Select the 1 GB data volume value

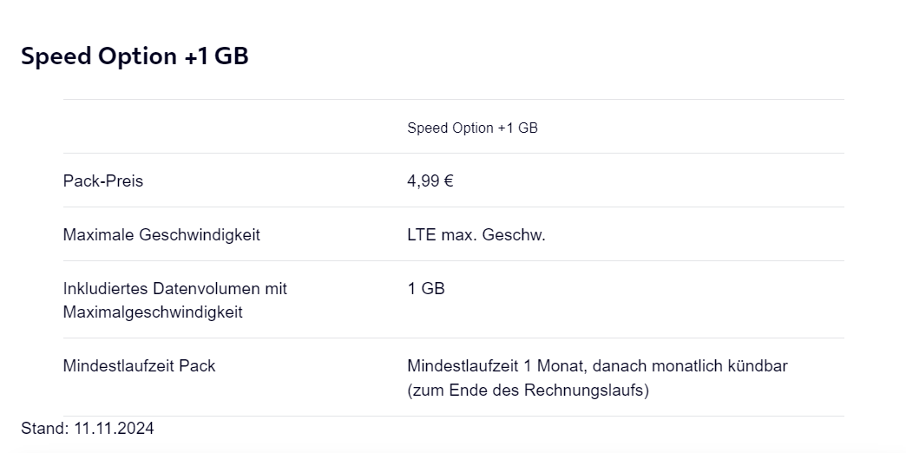pyautogui.click(x=426, y=288)
